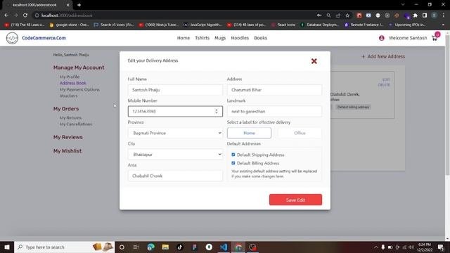Open a new browser tab
Screen dimensions: 450x253
79,5
